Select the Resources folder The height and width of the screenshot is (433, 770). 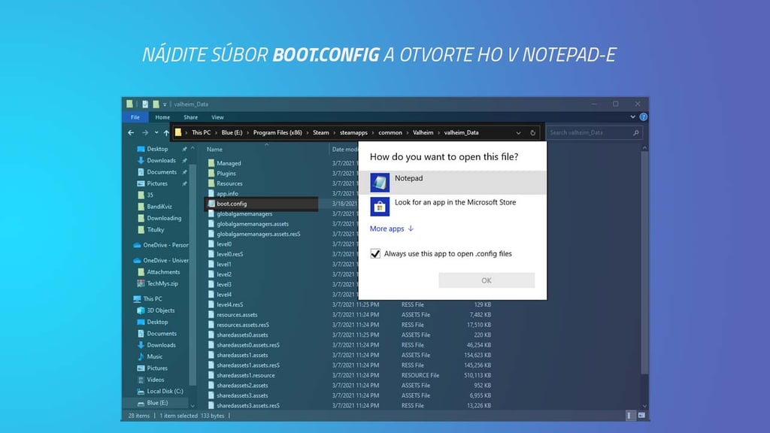click(229, 183)
